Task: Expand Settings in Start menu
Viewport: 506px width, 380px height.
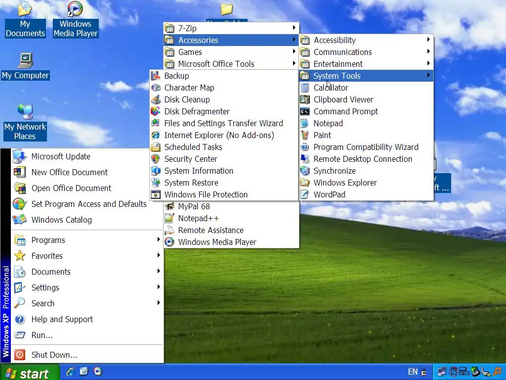Action: point(87,287)
